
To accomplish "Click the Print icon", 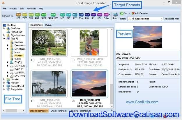I will (115, 16).
